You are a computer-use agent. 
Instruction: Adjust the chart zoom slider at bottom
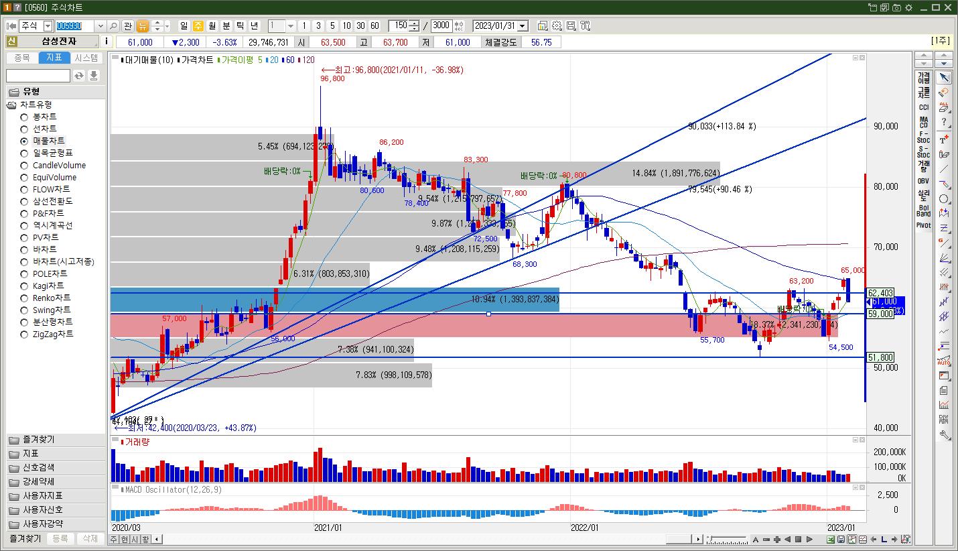click(726, 540)
